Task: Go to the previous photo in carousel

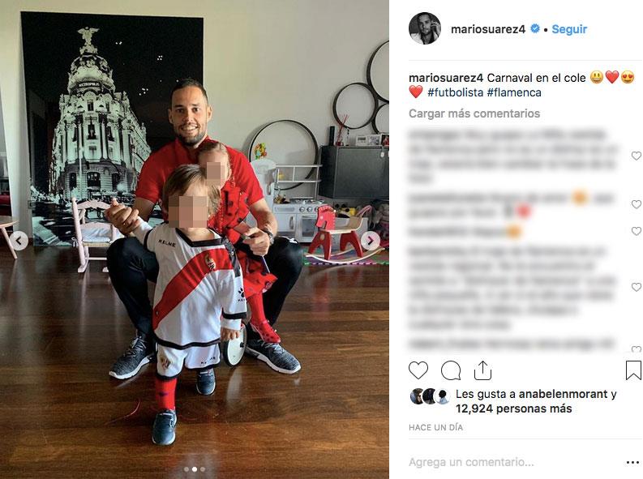Action: pos(19,241)
